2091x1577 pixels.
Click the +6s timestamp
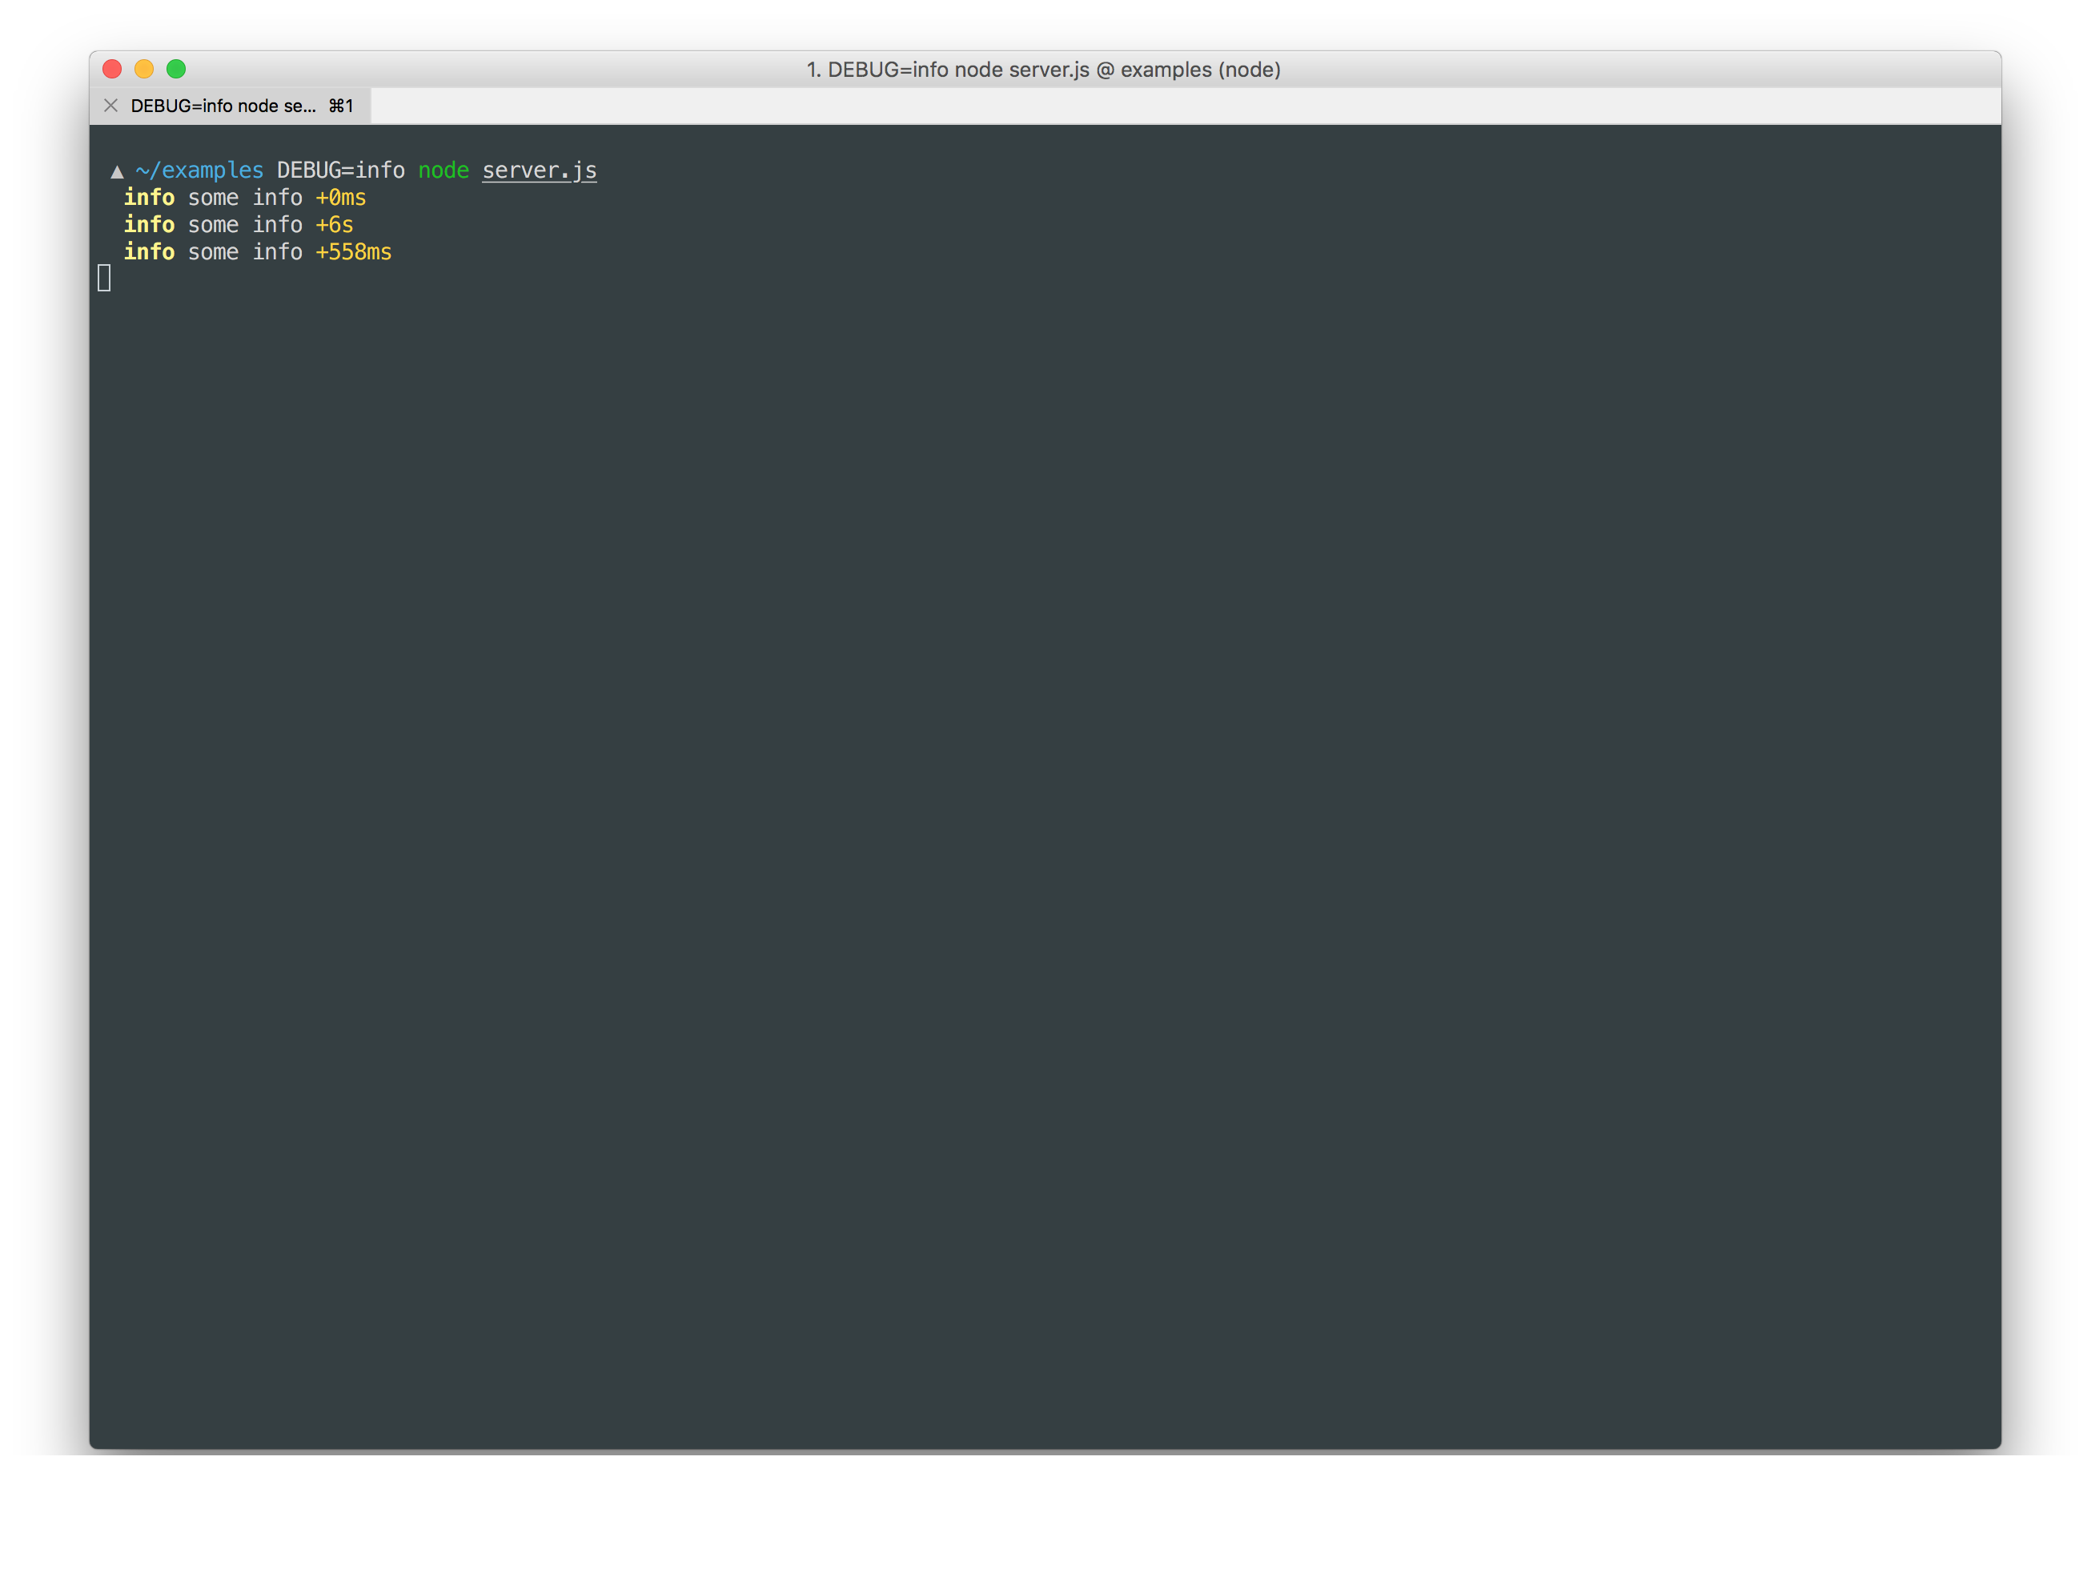pos(334,225)
